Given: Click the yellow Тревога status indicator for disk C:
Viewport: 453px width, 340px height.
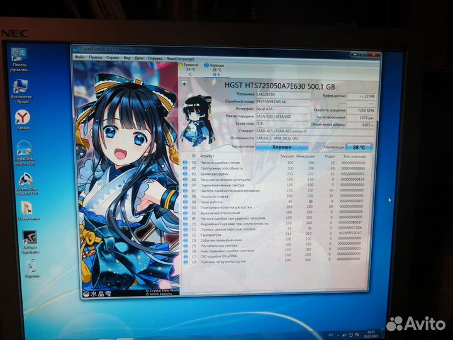Looking at the screenshot, I should (181, 65).
